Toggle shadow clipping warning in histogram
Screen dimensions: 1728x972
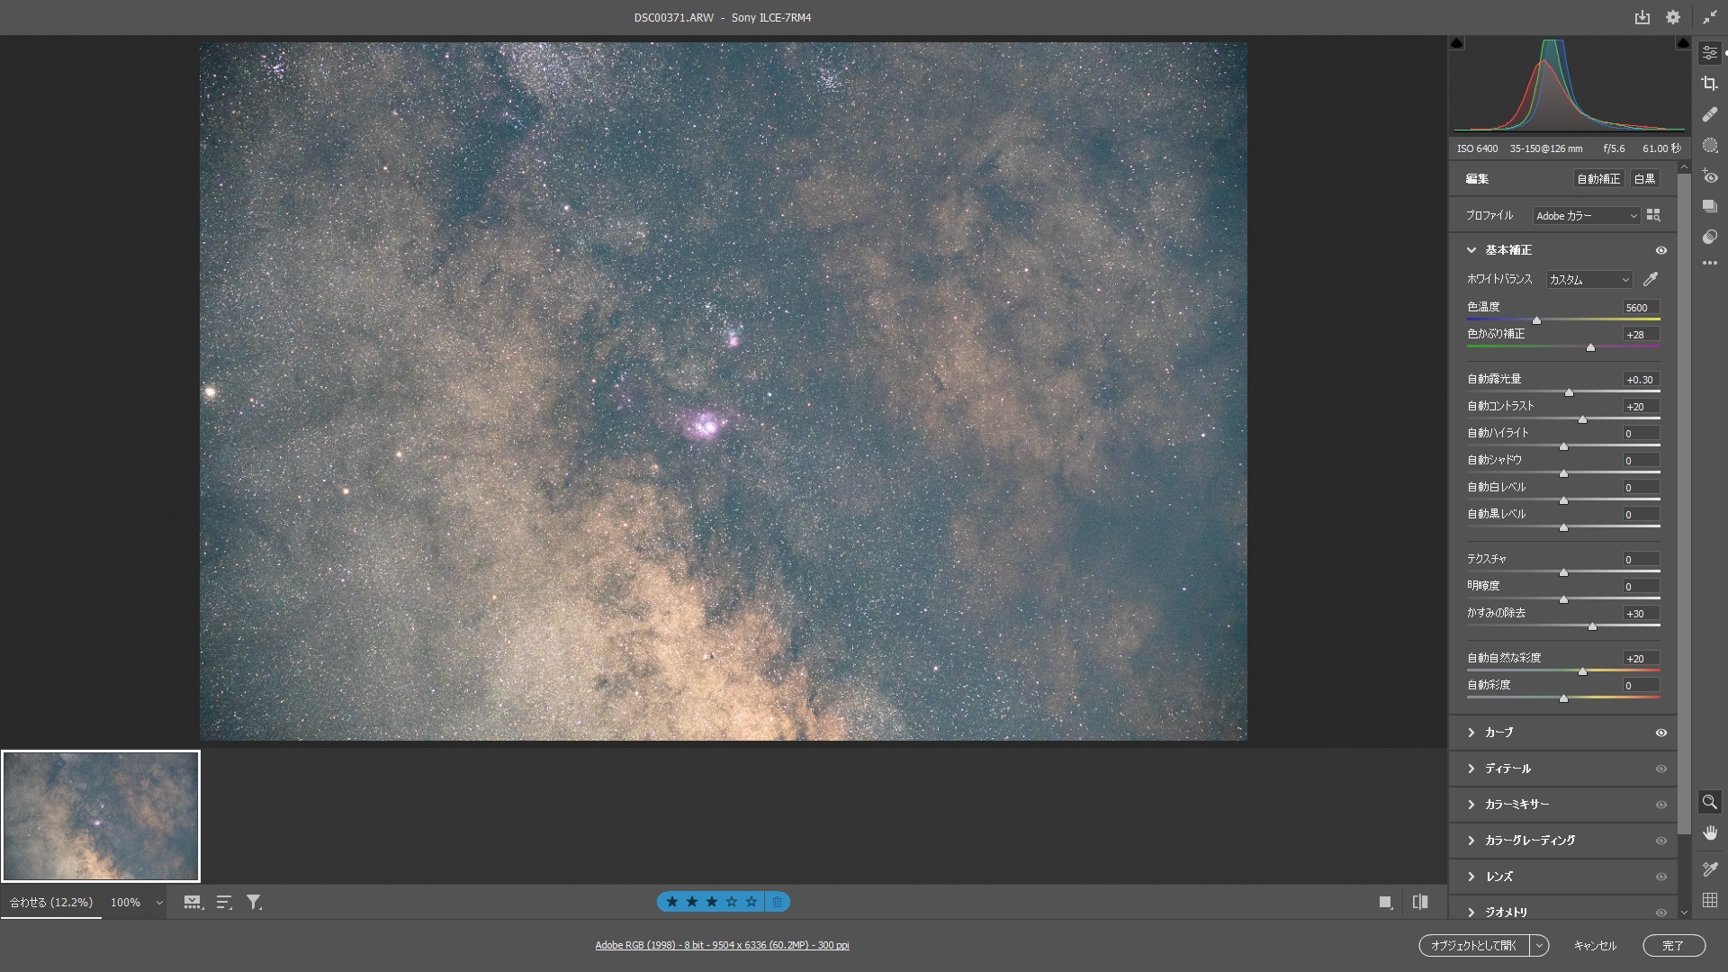pyautogui.click(x=1457, y=43)
